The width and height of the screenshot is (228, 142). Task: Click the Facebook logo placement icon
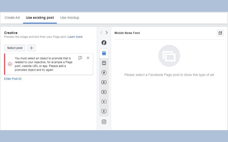[104, 43]
